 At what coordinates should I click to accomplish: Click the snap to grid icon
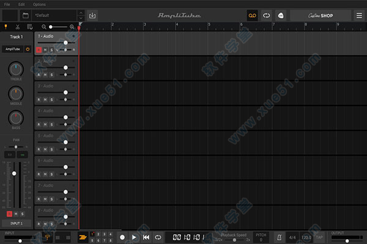[30, 27]
